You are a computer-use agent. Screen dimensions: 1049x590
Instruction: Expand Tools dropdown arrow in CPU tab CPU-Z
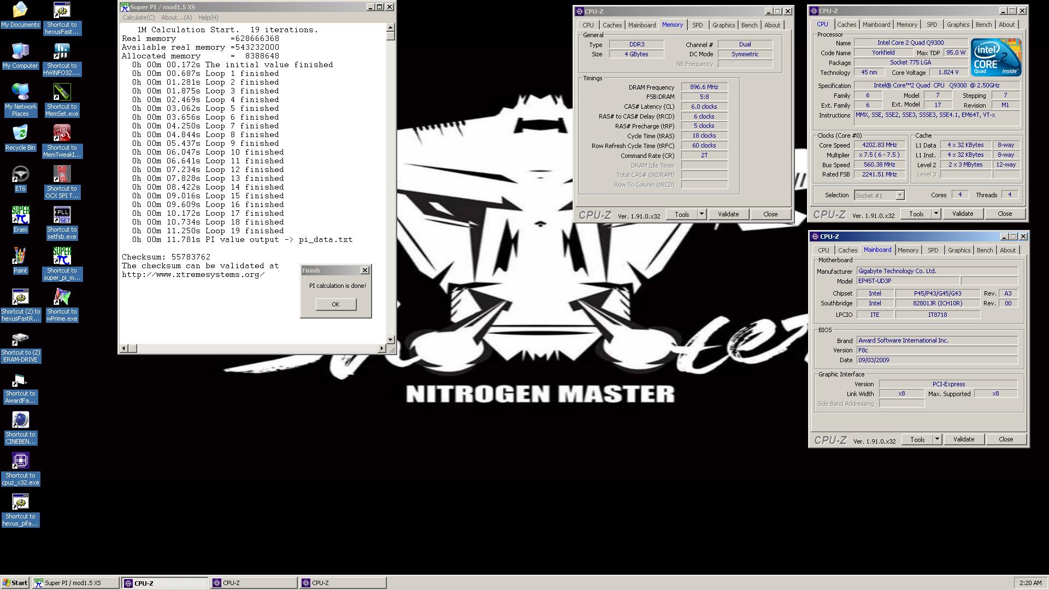point(936,214)
